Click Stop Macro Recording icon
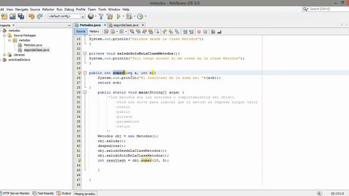 (x=205, y=32)
